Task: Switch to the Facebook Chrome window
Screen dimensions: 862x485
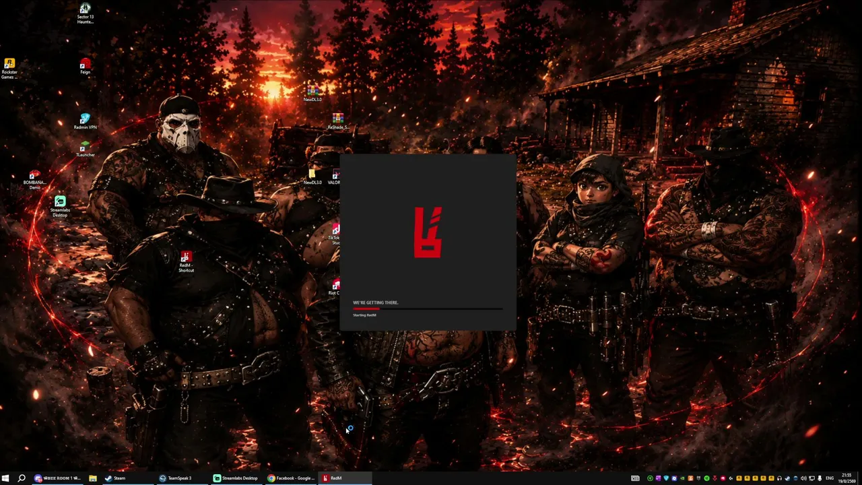Action: pyautogui.click(x=292, y=478)
